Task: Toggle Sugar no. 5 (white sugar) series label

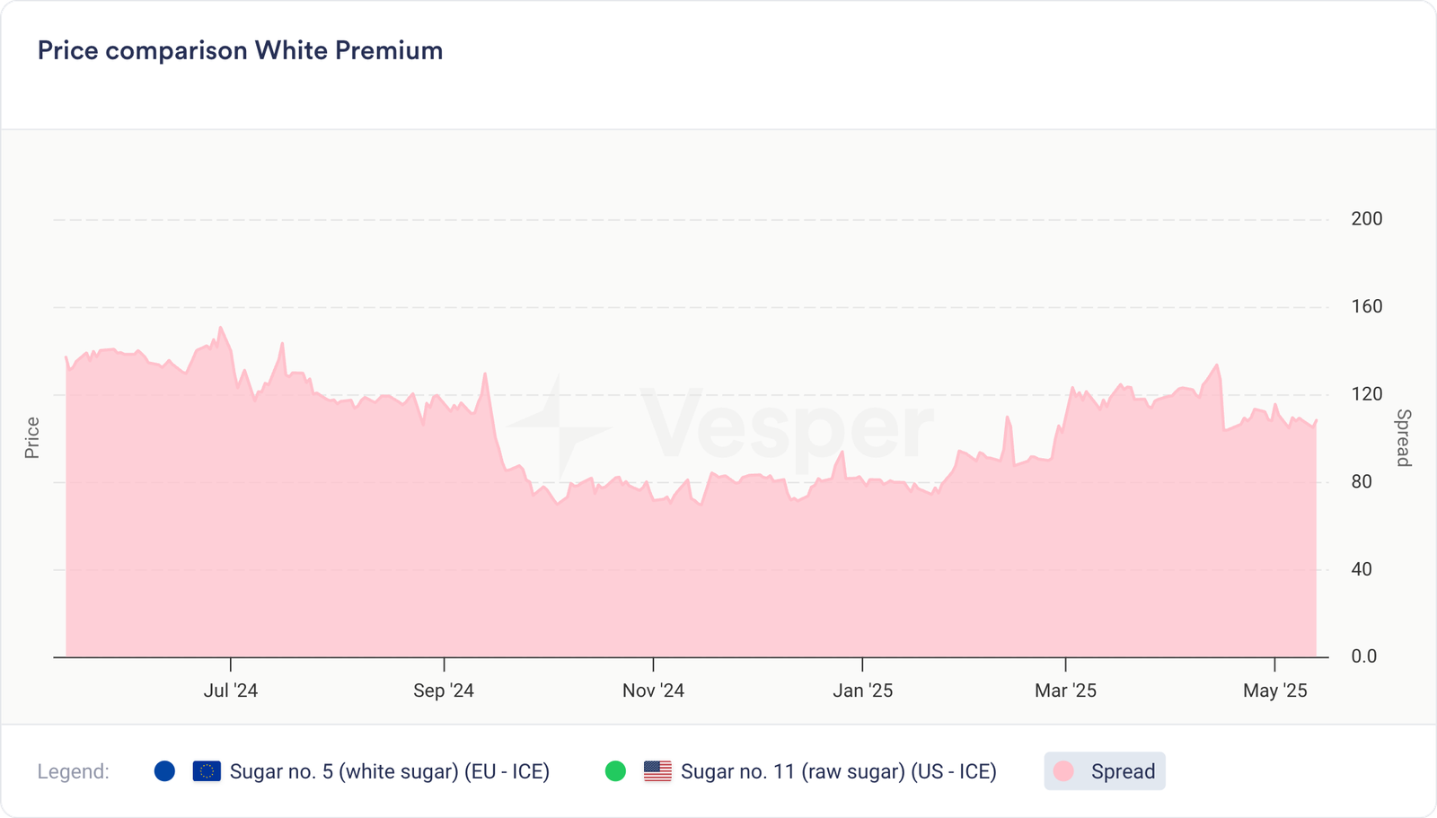Action: (389, 771)
